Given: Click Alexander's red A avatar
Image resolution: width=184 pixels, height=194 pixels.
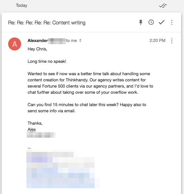Looking at the screenshot, I should (x=15, y=44).
